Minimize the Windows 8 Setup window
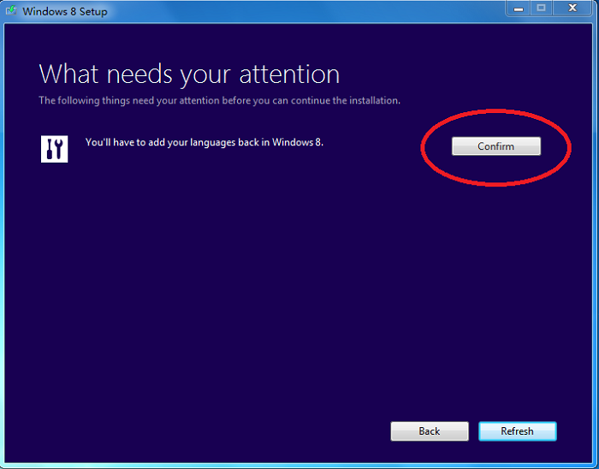Screen dimensions: 599x469 click(x=519, y=9)
